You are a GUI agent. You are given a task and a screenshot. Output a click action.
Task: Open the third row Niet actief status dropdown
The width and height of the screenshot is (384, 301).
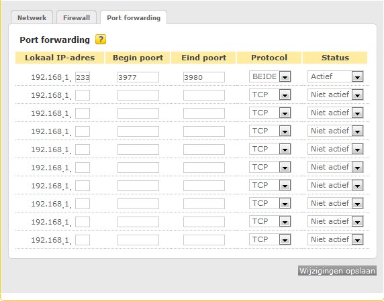(335, 113)
